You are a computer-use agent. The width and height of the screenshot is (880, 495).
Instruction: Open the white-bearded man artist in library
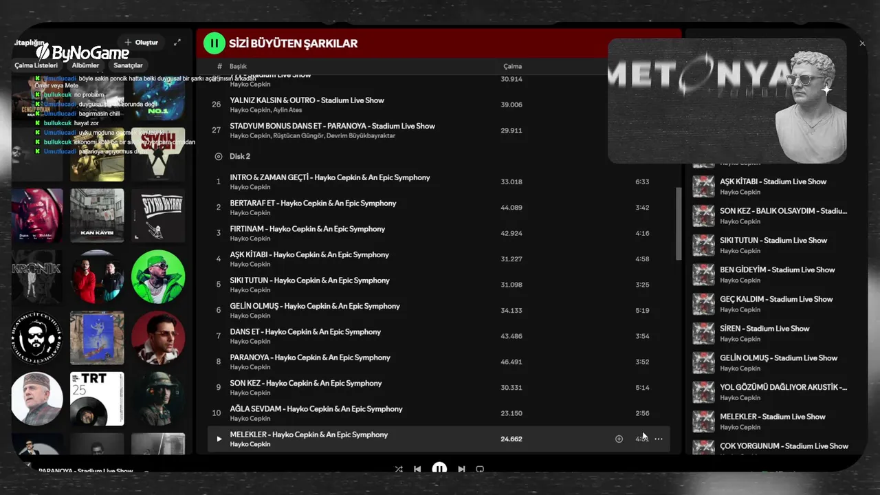tap(36, 399)
